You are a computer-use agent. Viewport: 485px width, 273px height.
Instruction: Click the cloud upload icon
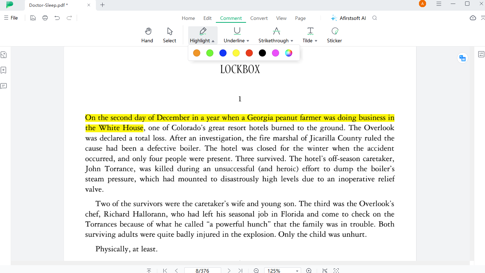click(473, 18)
